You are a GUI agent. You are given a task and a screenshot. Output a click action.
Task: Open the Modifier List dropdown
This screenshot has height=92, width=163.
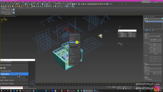tap(153, 20)
